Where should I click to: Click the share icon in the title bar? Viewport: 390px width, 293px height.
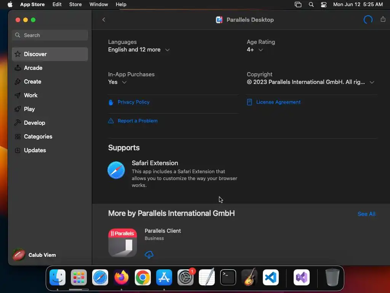[383, 19]
